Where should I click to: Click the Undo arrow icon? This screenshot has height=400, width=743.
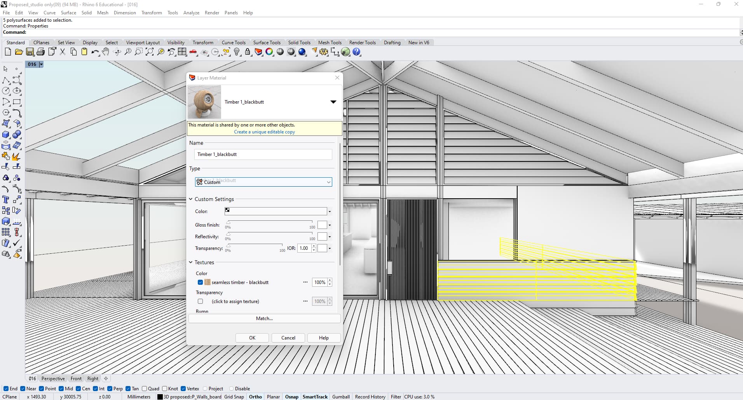point(95,52)
